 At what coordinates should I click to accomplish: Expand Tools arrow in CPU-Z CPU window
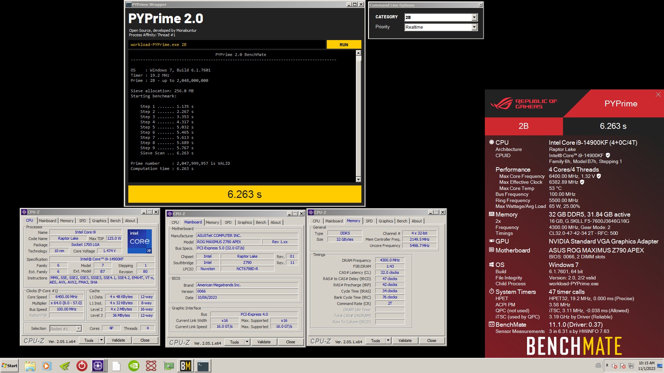(102, 340)
